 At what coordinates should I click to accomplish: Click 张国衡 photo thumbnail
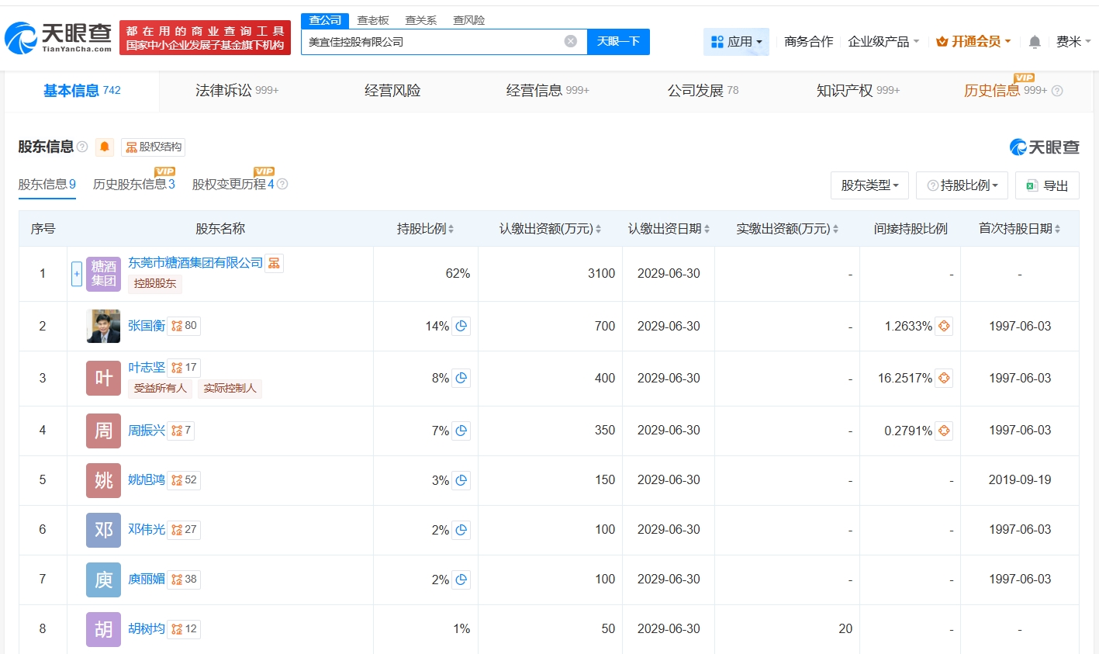(x=103, y=326)
